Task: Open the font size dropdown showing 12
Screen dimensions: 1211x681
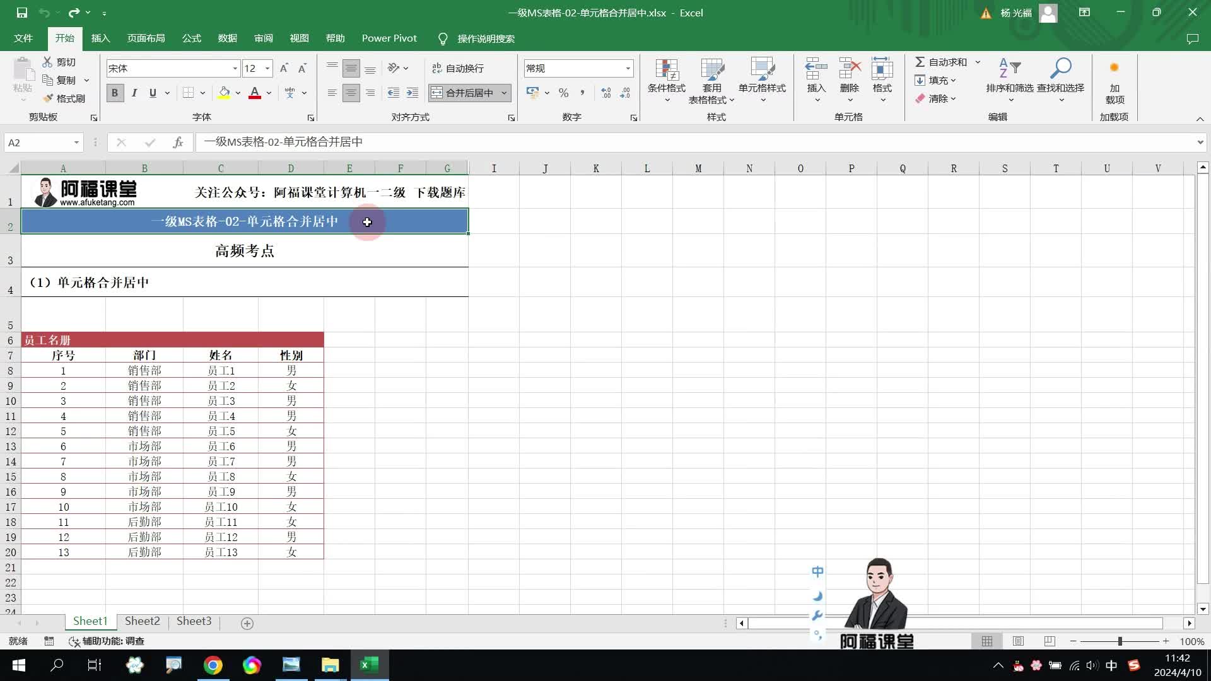Action: [x=267, y=68]
